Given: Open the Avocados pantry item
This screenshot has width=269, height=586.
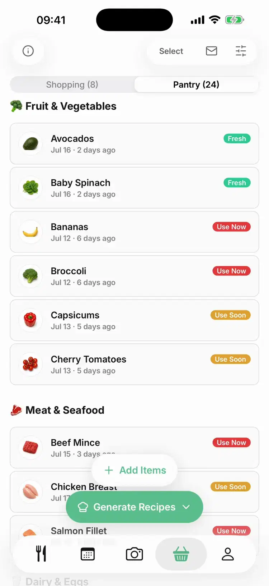Looking at the screenshot, I should pos(134,144).
